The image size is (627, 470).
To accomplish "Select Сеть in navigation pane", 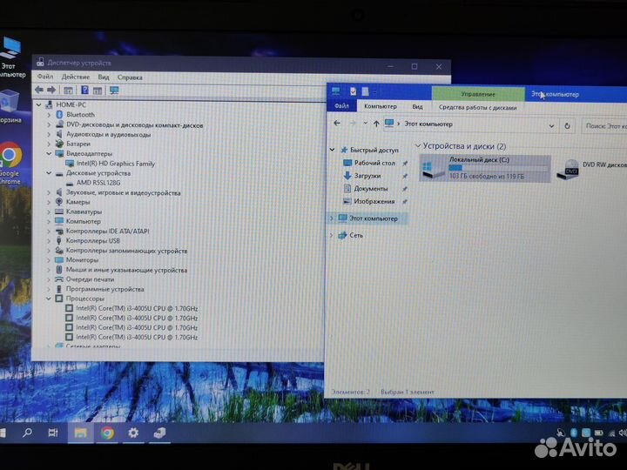I will coord(356,235).
